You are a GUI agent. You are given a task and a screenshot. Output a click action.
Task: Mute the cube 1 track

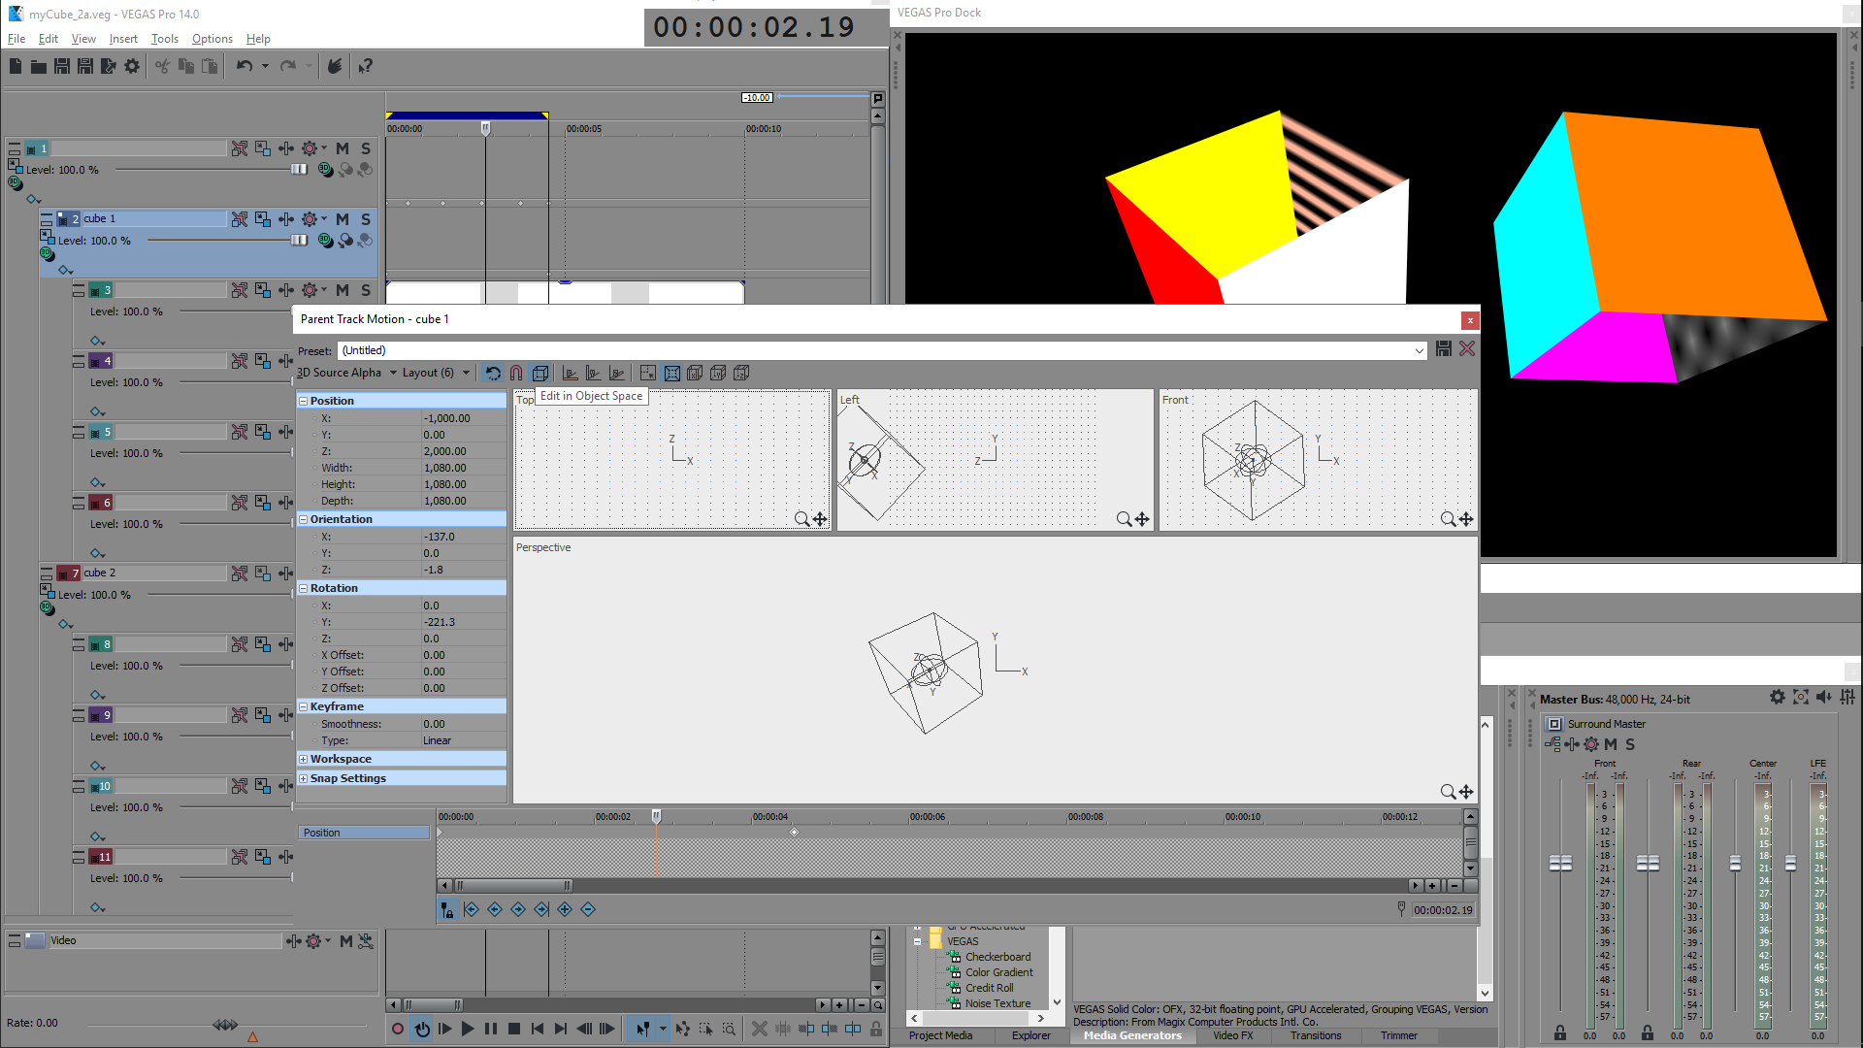pyautogui.click(x=343, y=219)
